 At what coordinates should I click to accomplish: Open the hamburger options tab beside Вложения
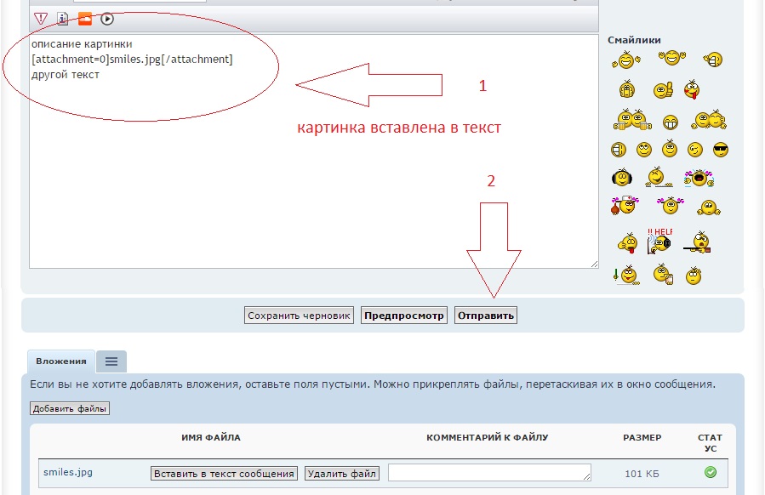pos(111,361)
